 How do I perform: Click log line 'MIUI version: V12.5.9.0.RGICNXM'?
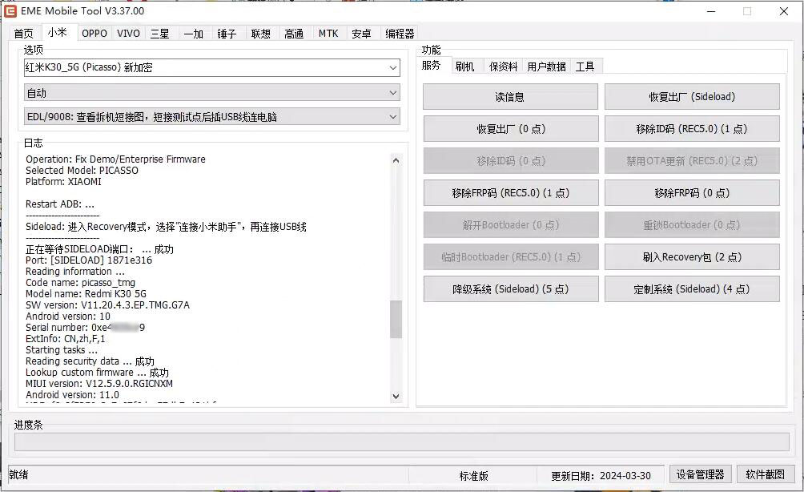(99, 384)
